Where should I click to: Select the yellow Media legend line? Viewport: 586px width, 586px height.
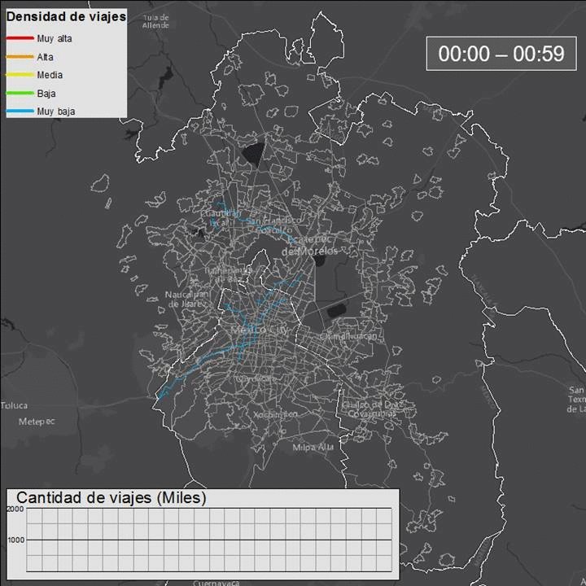click(x=20, y=75)
